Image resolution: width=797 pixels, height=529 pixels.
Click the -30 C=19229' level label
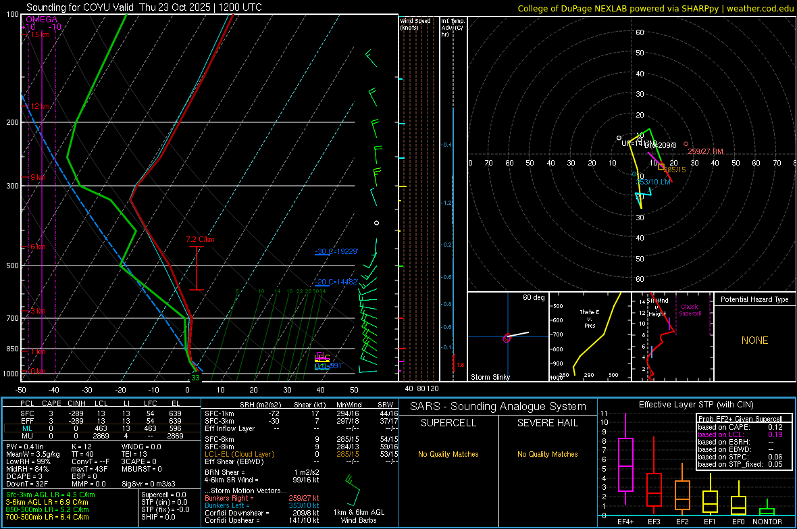[336, 251]
